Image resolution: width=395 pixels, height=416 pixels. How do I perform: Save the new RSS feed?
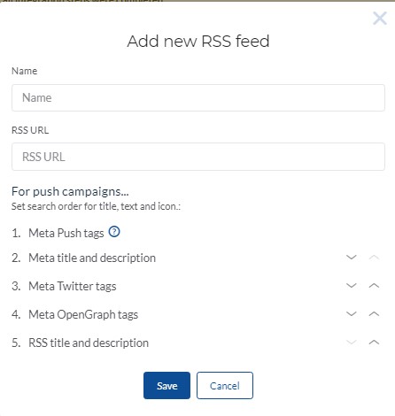tap(167, 385)
